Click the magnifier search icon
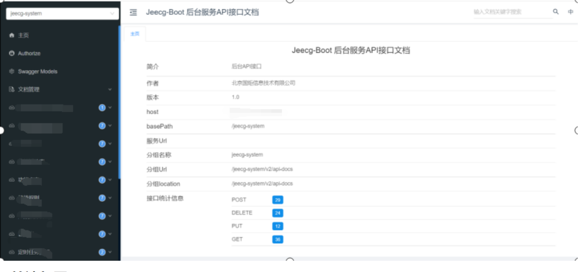Viewport: 587px width, 272px height. 556,12
